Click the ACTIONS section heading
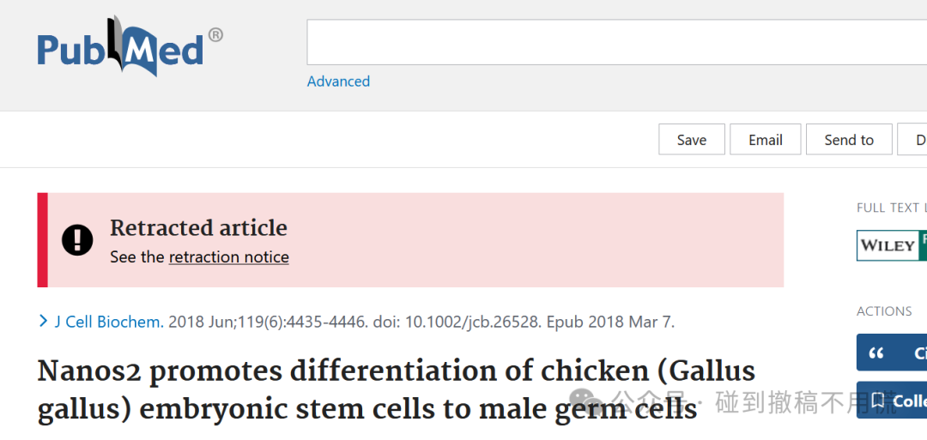This screenshot has width=927, height=440. click(884, 310)
